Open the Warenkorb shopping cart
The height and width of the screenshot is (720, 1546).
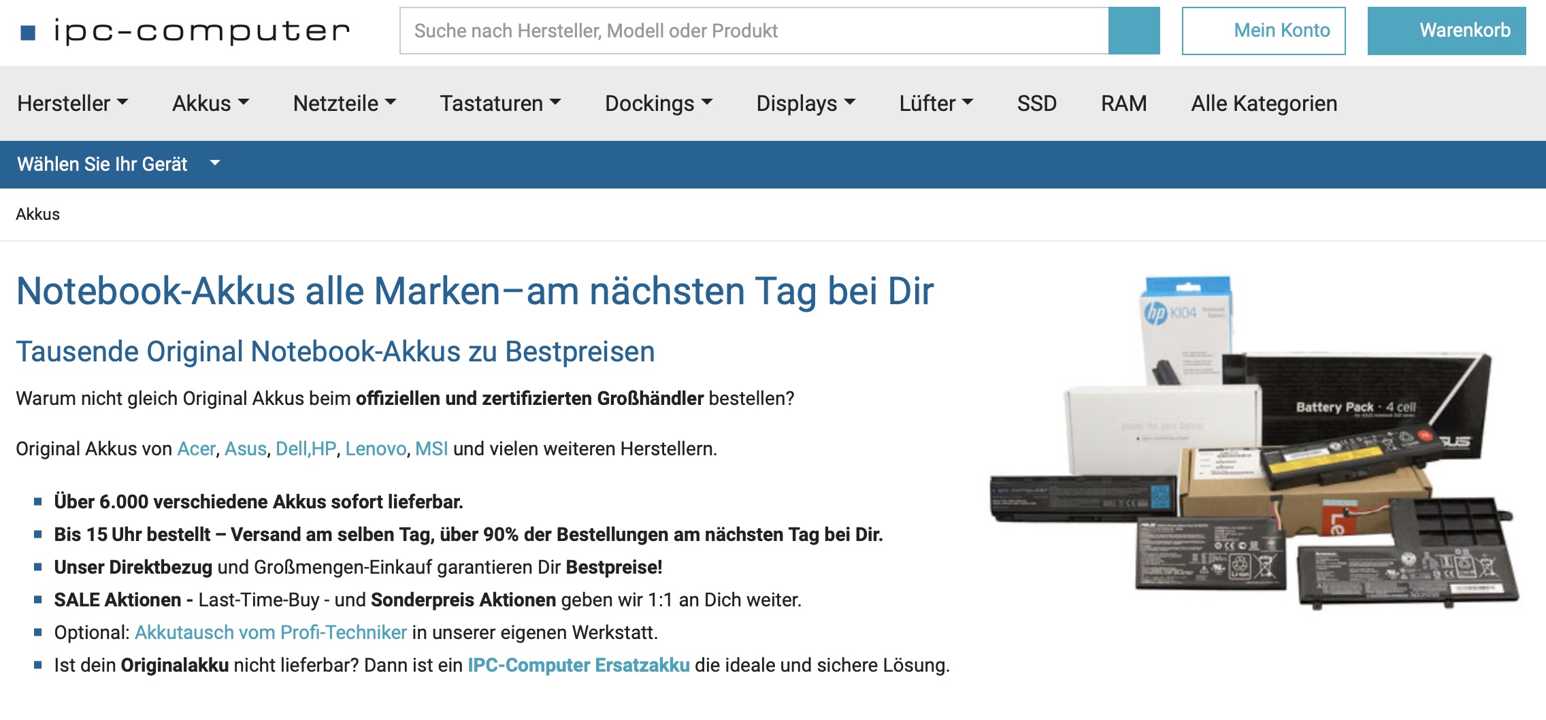[x=1446, y=31]
